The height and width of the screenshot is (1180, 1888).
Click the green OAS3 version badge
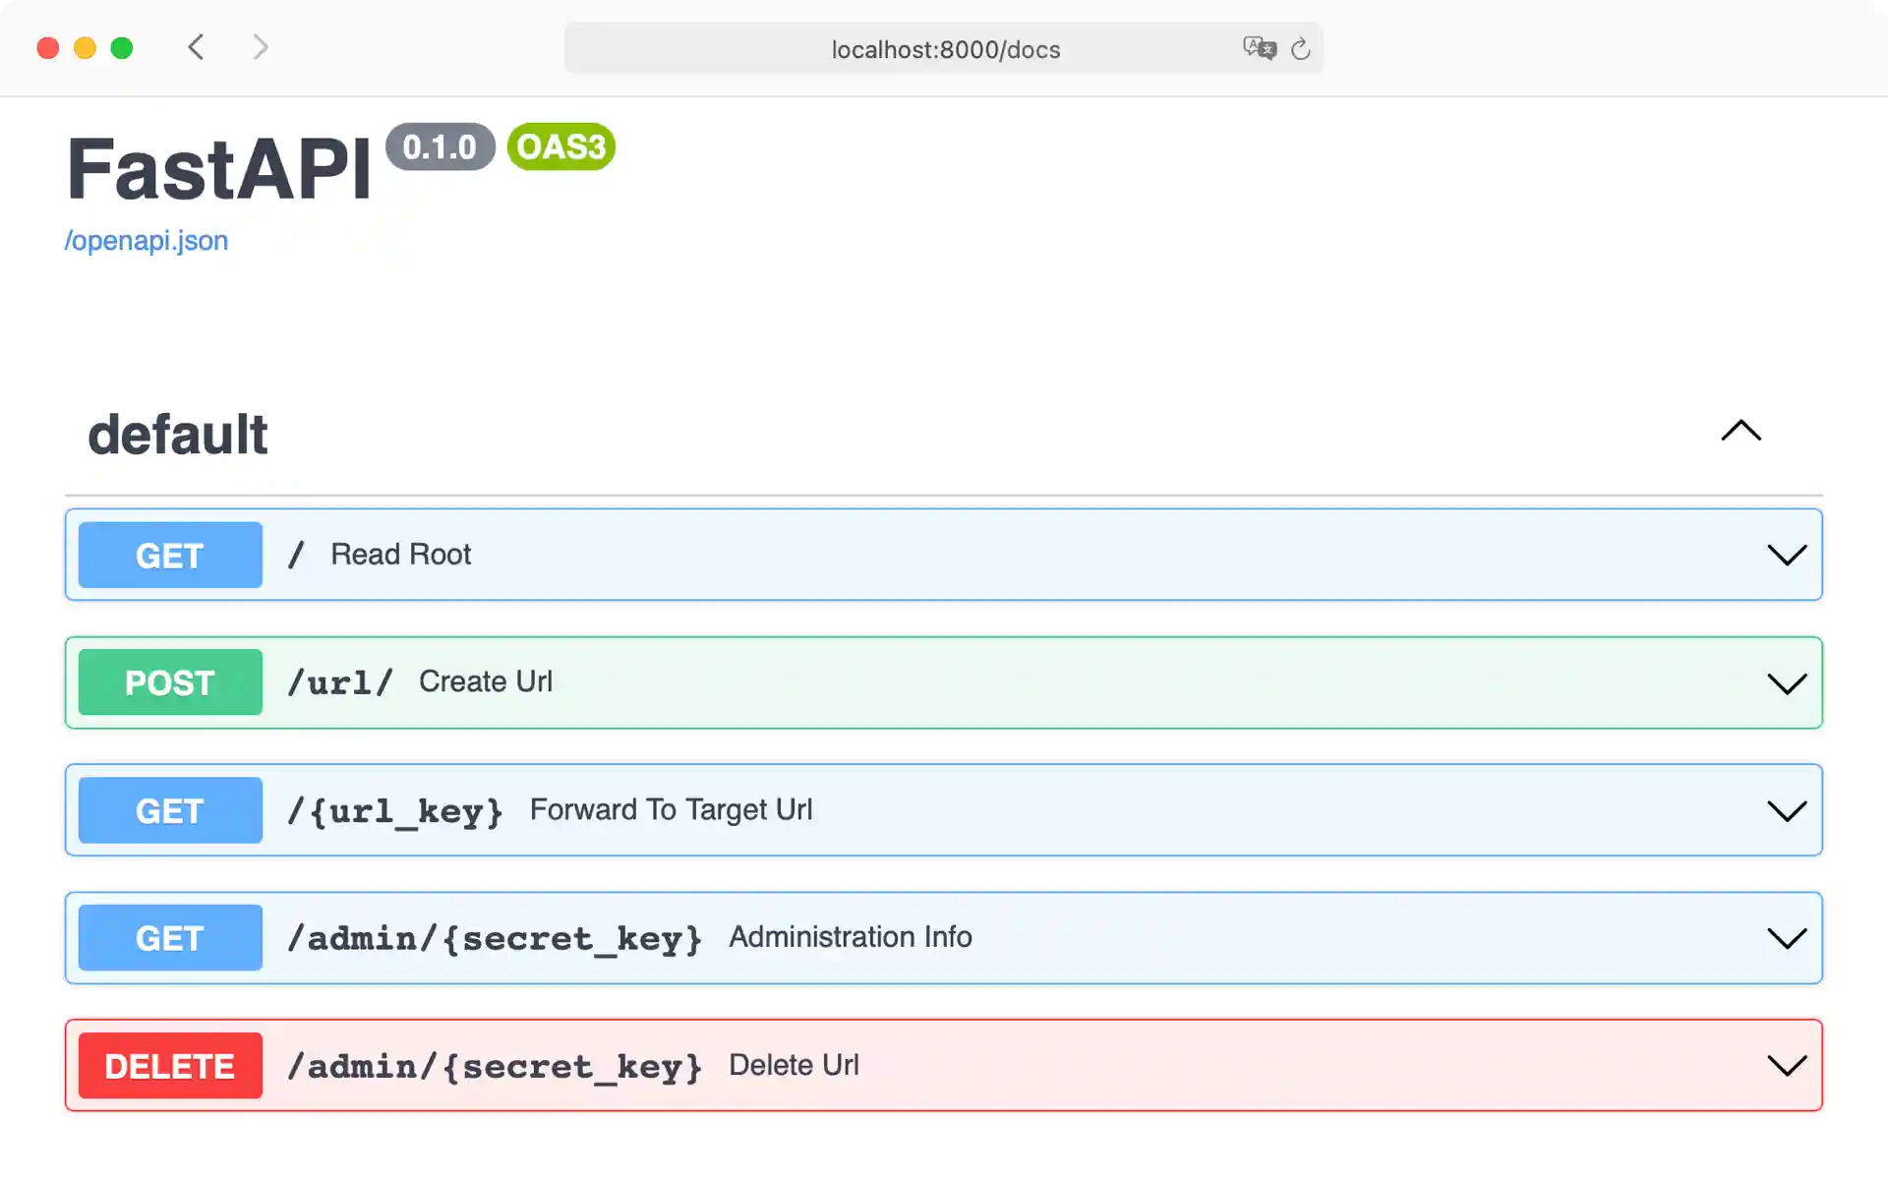(560, 147)
